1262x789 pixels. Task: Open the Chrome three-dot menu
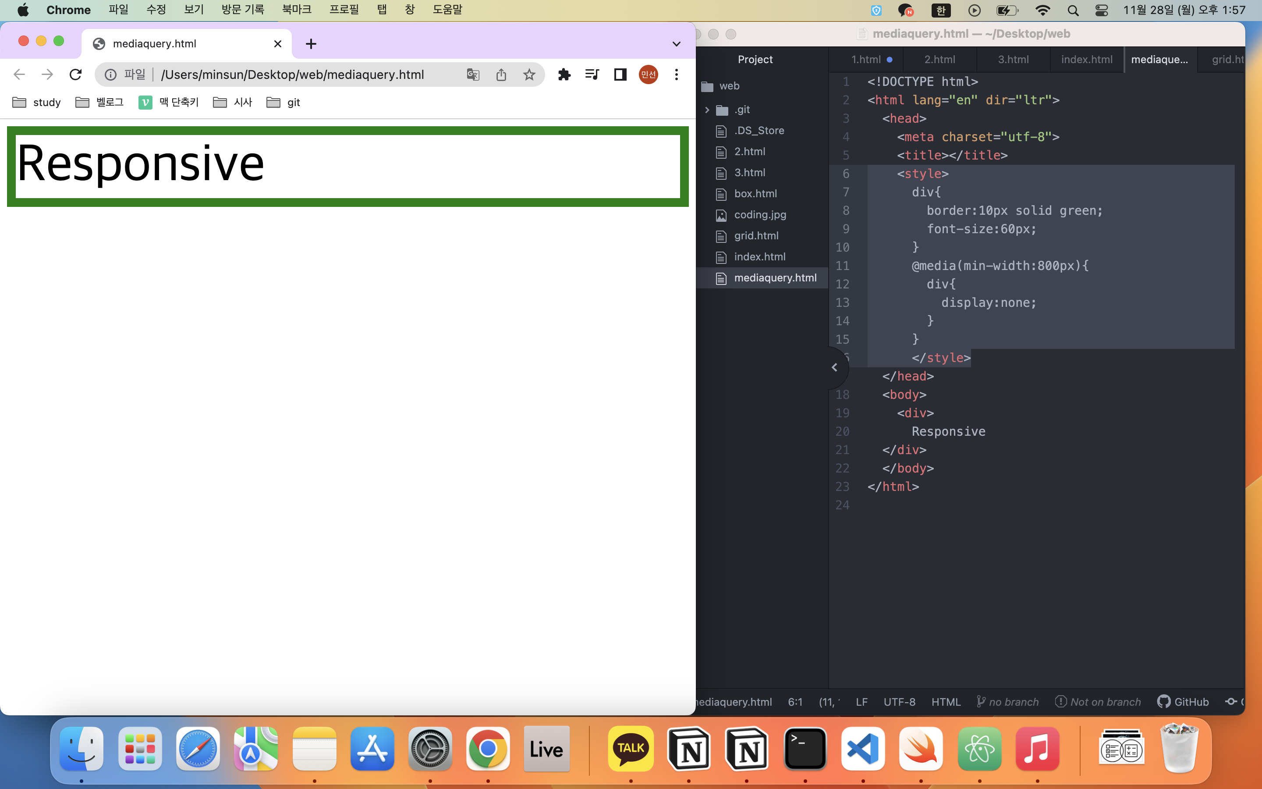677,75
